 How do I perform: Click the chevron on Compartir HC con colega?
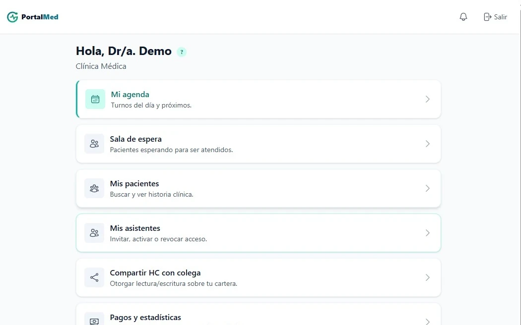(428, 277)
